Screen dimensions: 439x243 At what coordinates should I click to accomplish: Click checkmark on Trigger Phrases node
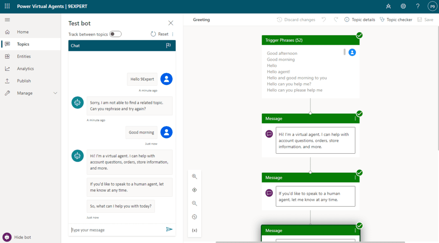click(360, 35)
